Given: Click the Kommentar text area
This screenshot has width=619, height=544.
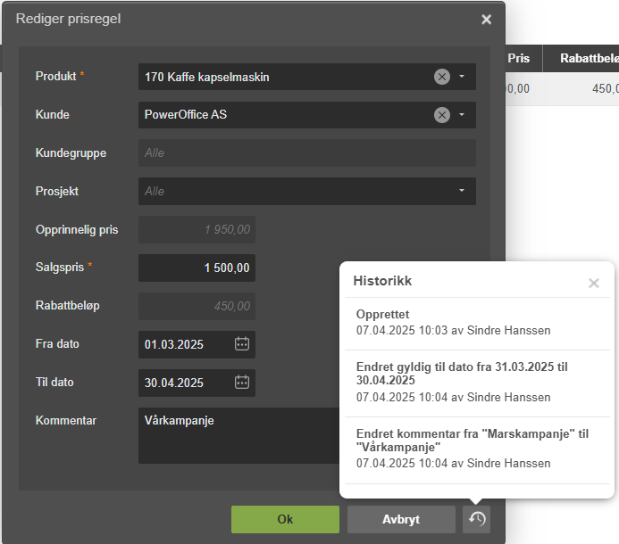Looking at the screenshot, I should pyautogui.click(x=238, y=435).
